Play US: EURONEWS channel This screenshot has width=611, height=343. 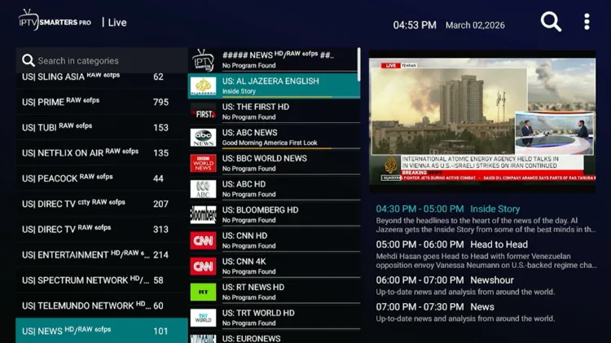(274, 337)
